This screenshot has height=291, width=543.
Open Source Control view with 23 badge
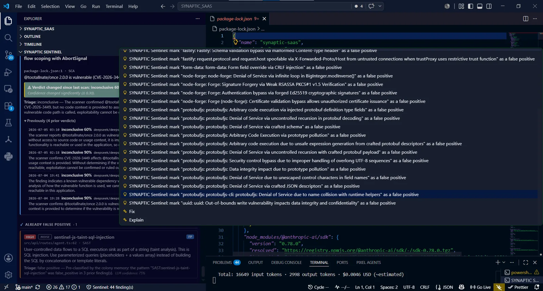[8, 55]
